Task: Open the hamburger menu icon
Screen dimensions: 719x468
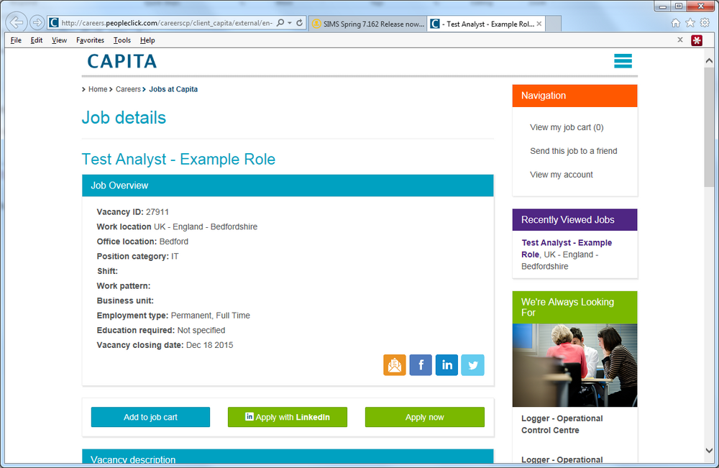Action: [x=623, y=60]
